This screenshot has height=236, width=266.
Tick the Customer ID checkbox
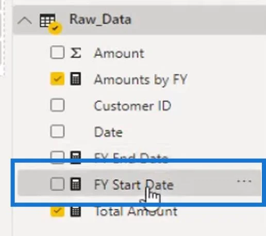tap(57, 105)
